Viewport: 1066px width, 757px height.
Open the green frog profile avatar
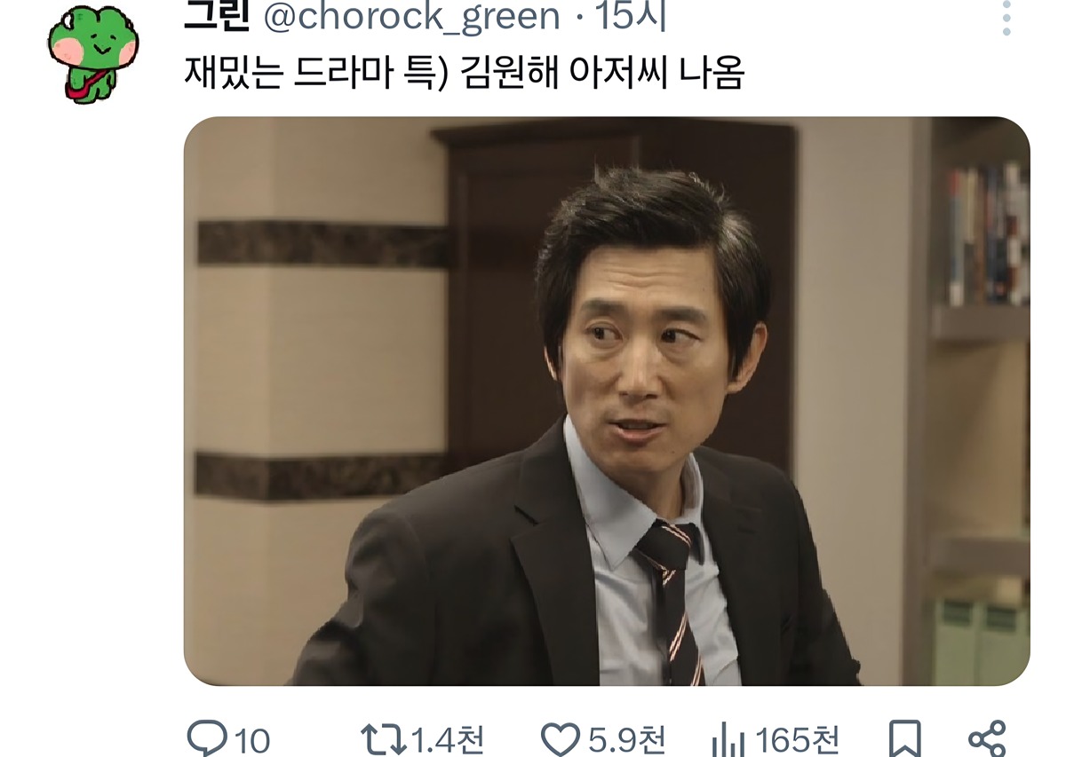tap(93, 55)
